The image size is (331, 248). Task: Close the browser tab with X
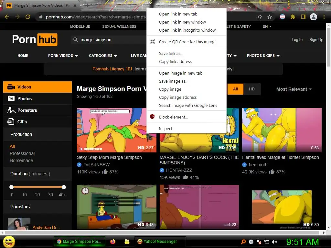pos(75,5)
